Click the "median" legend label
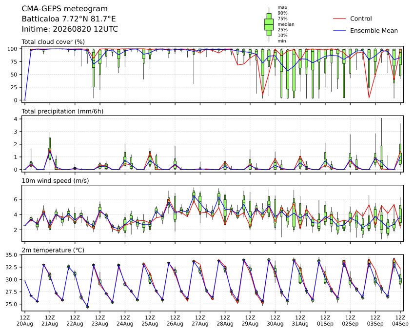This screenshot has width=414, height=332. pyautogui.click(x=286, y=24)
